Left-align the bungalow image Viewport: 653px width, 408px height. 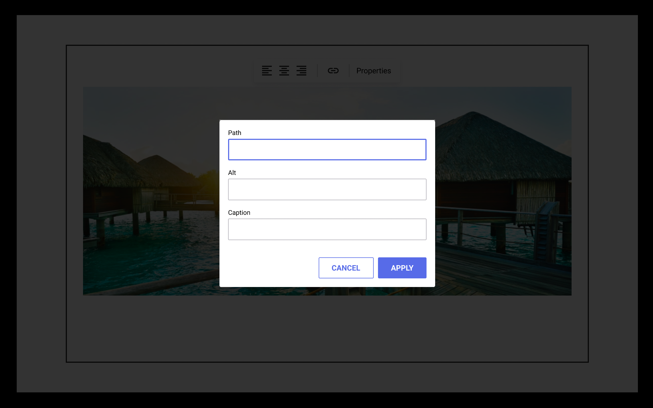[267, 71]
